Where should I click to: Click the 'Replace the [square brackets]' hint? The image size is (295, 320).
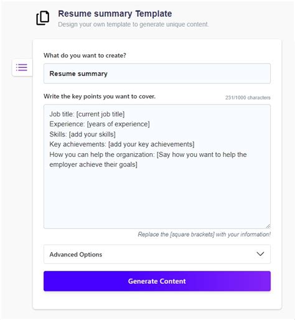pos(204,235)
